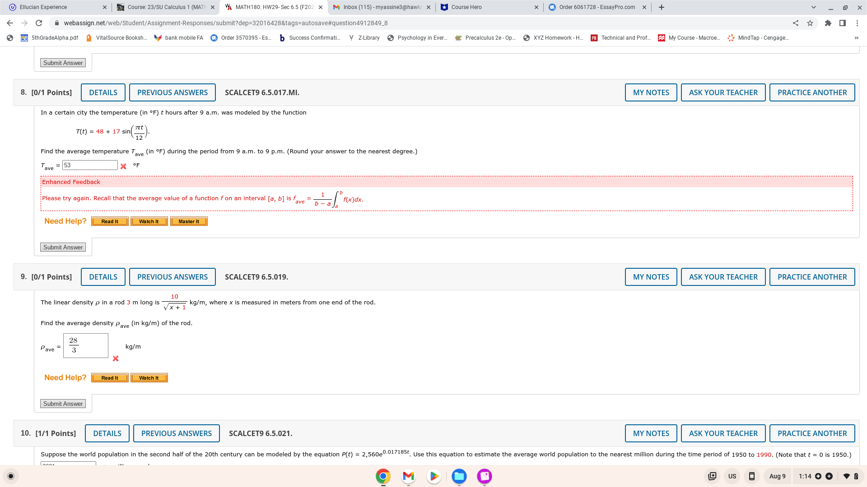Submit the answer for question 8
The height and width of the screenshot is (487, 867).
pyautogui.click(x=63, y=247)
